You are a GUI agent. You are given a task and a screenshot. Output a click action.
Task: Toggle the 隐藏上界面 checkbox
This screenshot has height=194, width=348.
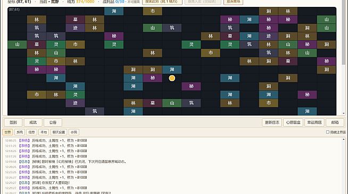[x=328, y=132]
